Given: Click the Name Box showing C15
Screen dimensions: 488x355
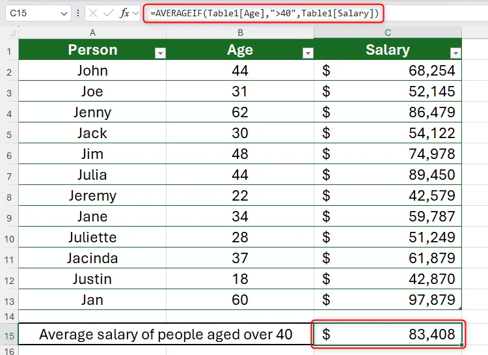Looking at the screenshot, I should click(33, 13).
